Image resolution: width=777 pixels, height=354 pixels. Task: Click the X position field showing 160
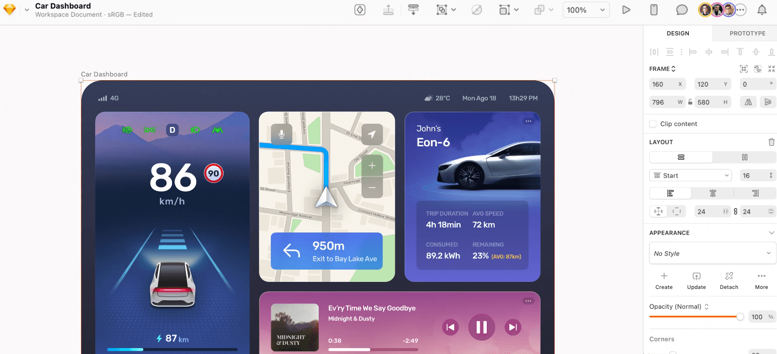(667, 84)
